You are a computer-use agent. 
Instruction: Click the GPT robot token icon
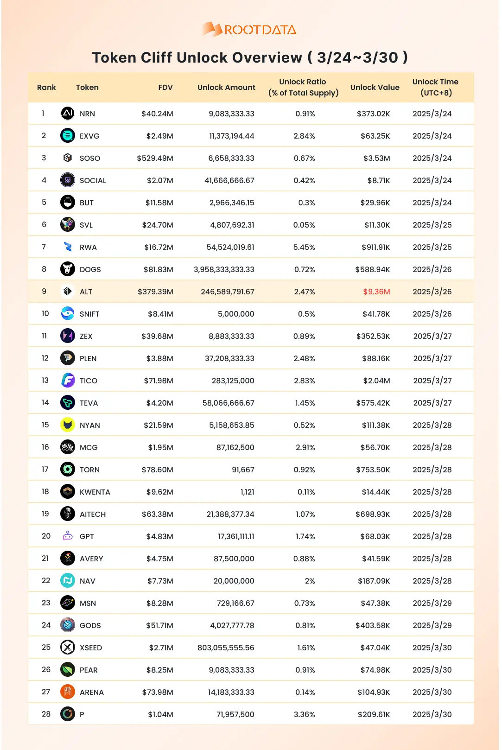pos(68,536)
